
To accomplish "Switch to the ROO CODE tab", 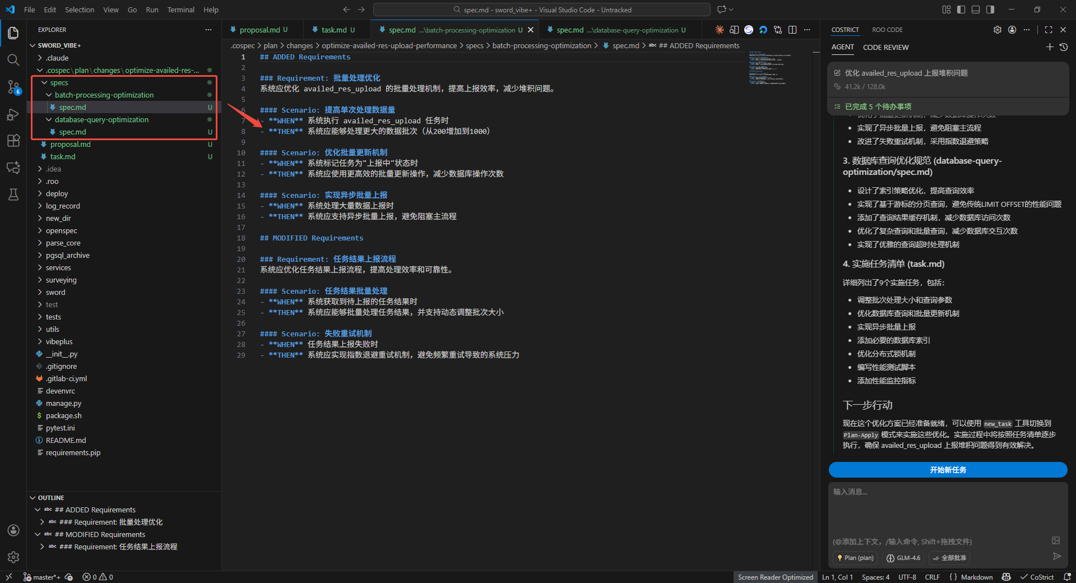I will point(887,30).
